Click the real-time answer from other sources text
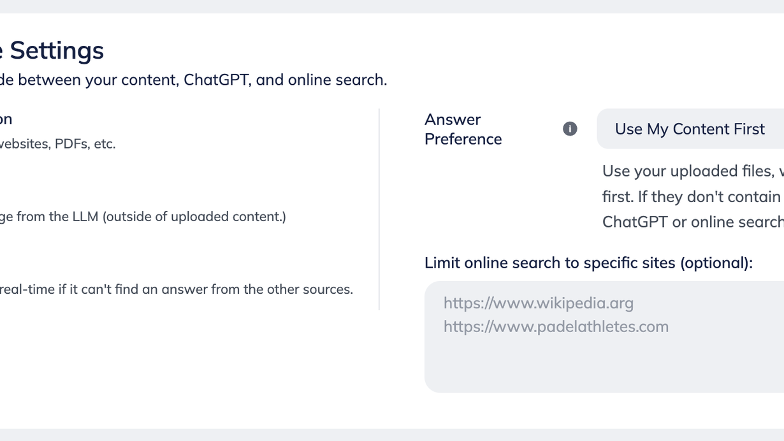The width and height of the screenshot is (784, 441). [x=177, y=289]
